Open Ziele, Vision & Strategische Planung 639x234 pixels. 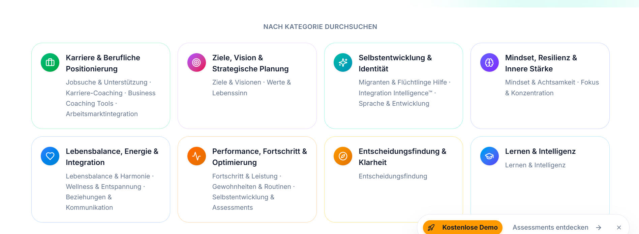tap(247, 86)
